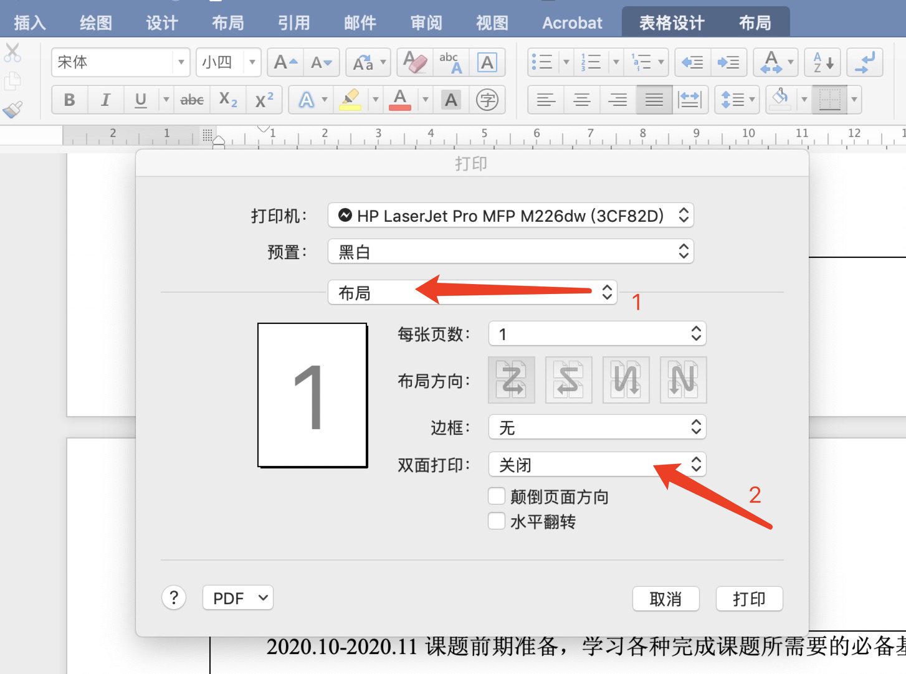Click the 打印 button
Screen dimensions: 906x674
(749, 599)
